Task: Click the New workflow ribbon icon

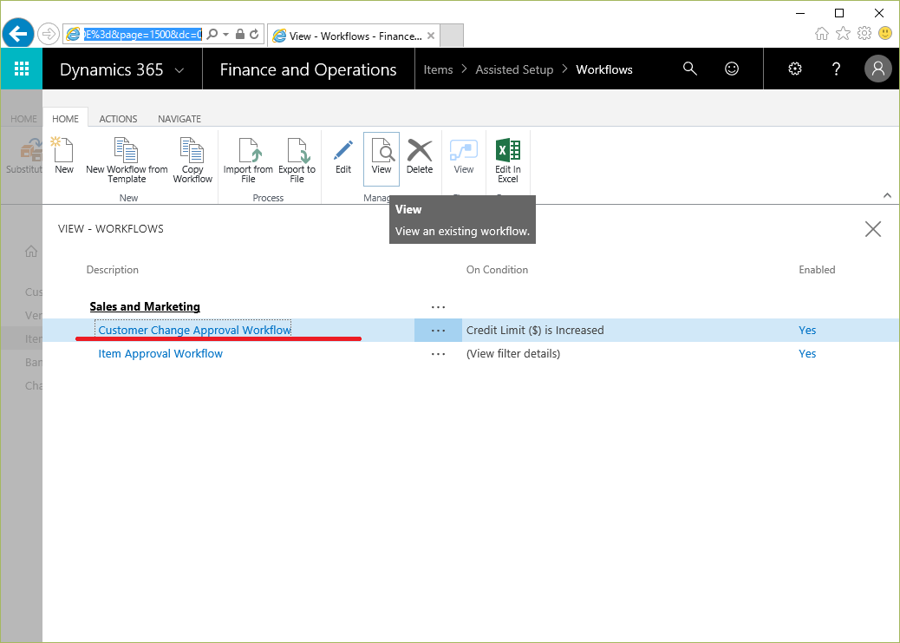Action: click(x=63, y=155)
